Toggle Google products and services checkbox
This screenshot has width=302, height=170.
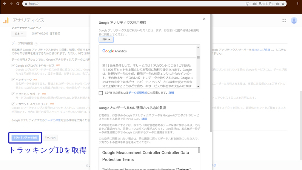click(x=13, y=65)
